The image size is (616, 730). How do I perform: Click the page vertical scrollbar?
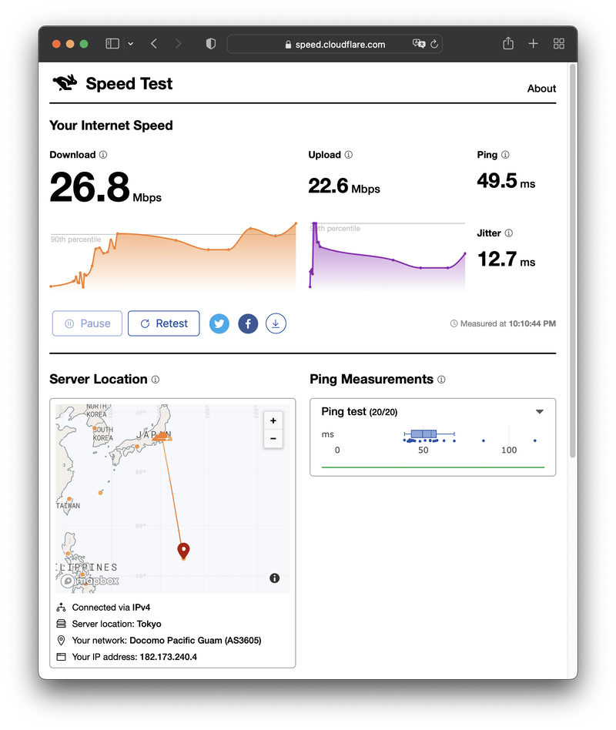pyautogui.click(x=572, y=262)
